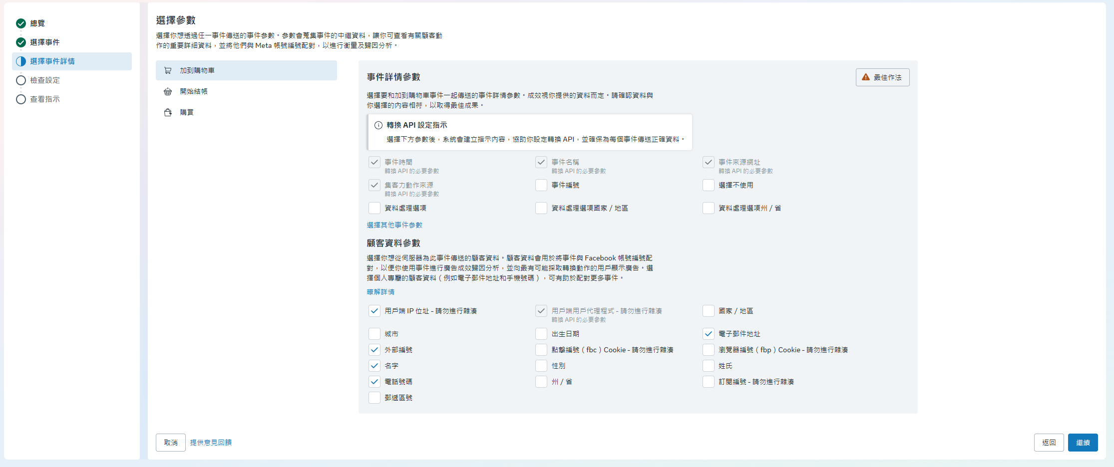1114x467 pixels.
Task: Expand 選擇其他事件參數 link
Action: [x=394, y=225]
